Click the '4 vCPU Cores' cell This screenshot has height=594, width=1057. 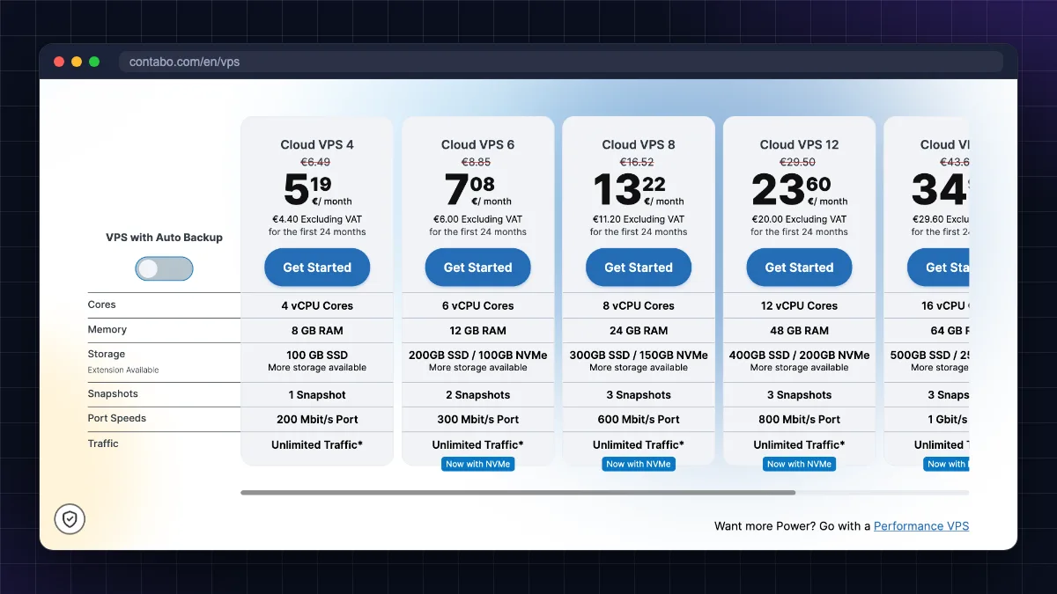click(317, 305)
